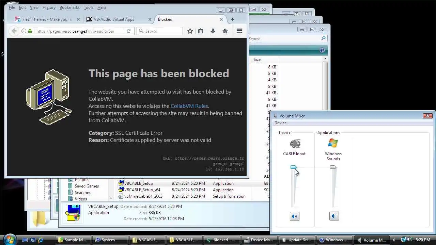This screenshot has width=436, height=245.
Task: Reload the blocked page
Action: point(128,31)
